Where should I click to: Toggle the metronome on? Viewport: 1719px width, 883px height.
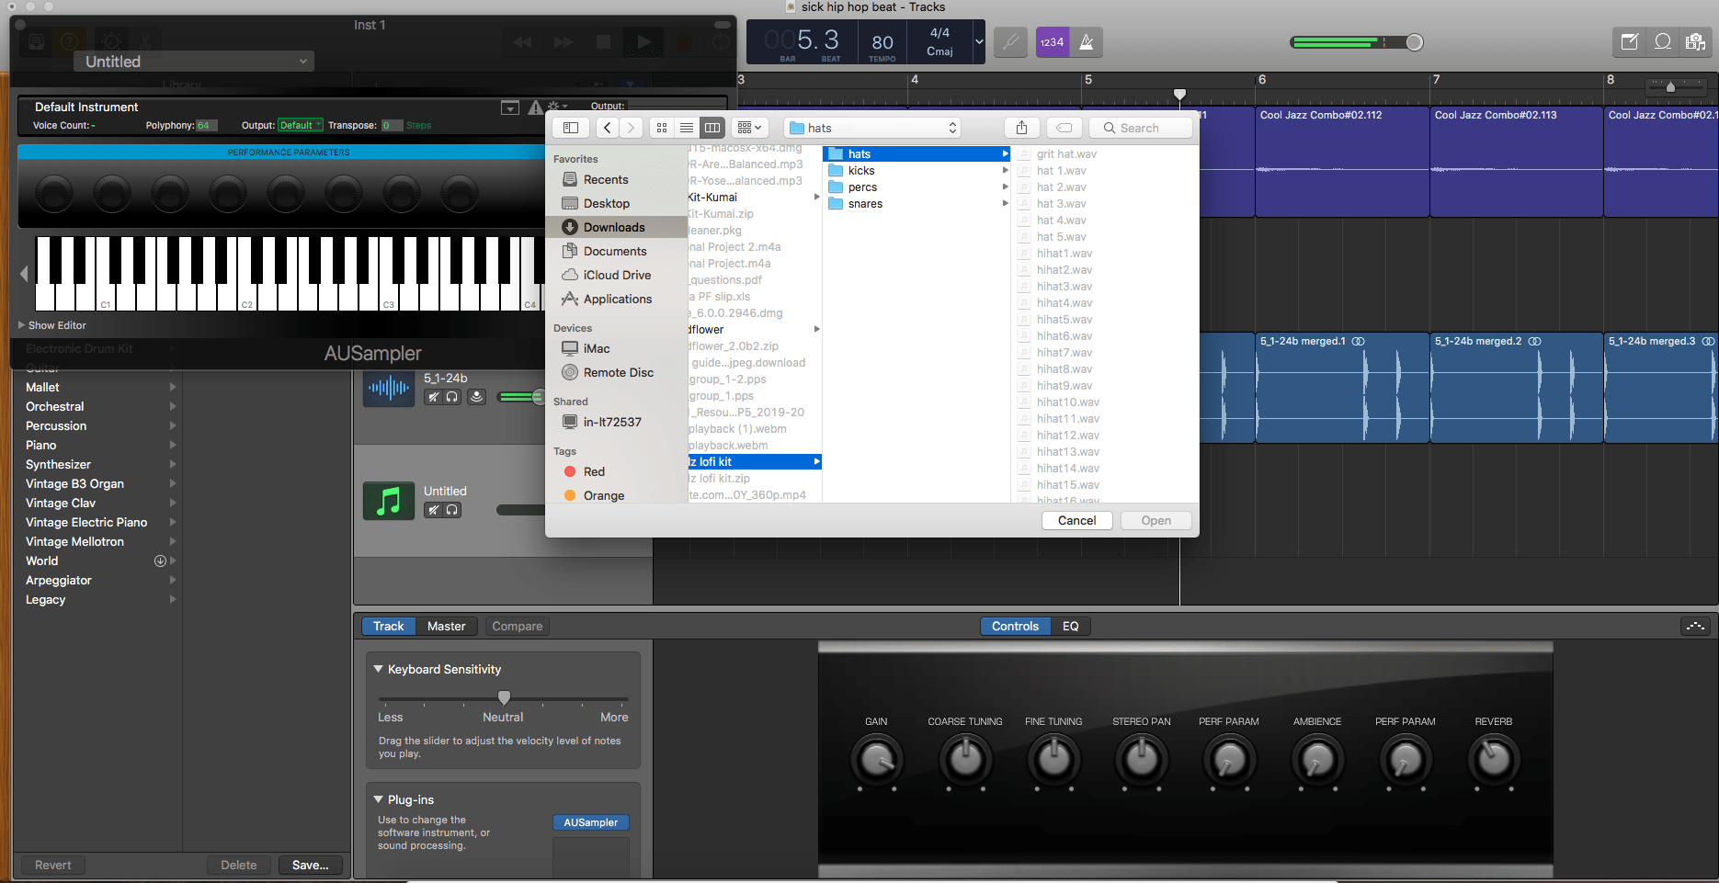click(x=1088, y=42)
